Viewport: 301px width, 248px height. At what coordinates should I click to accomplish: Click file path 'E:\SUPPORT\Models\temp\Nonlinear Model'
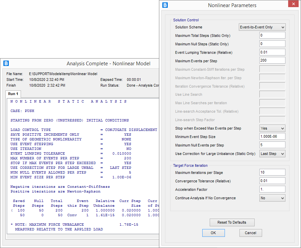coord(63,74)
